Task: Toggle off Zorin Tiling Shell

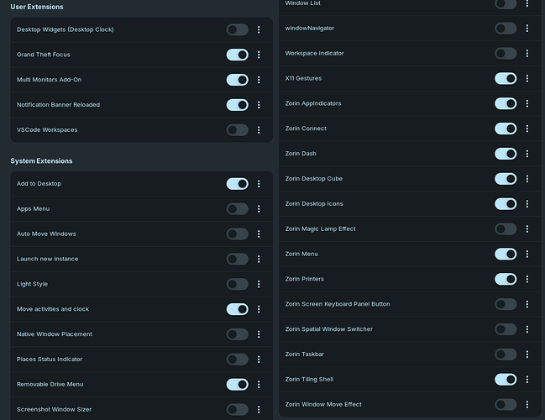Action: click(x=506, y=380)
